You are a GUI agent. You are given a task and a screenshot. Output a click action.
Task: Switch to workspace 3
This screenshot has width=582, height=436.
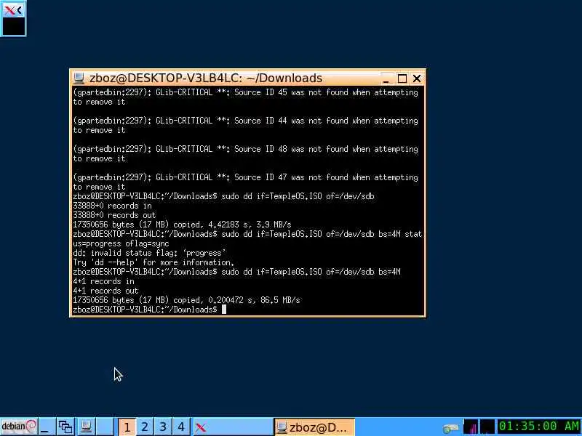pyautogui.click(x=163, y=427)
